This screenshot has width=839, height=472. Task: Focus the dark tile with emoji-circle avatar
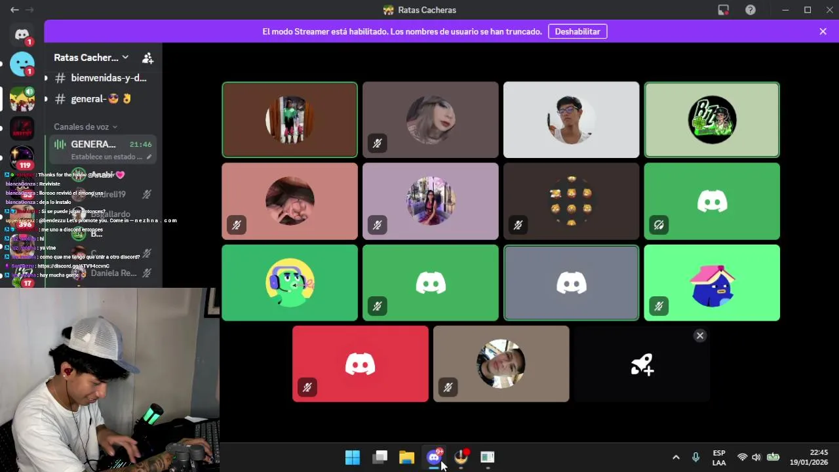click(x=571, y=201)
